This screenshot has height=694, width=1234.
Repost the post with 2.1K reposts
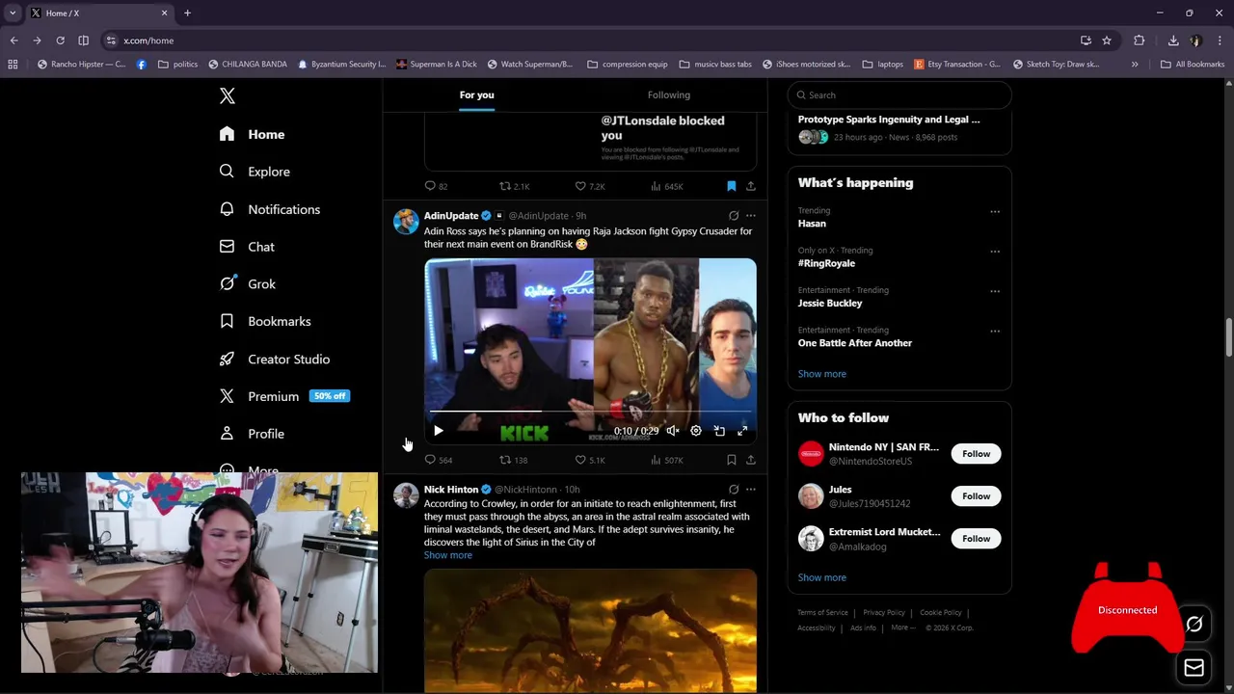pyautogui.click(x=514, y=186)
